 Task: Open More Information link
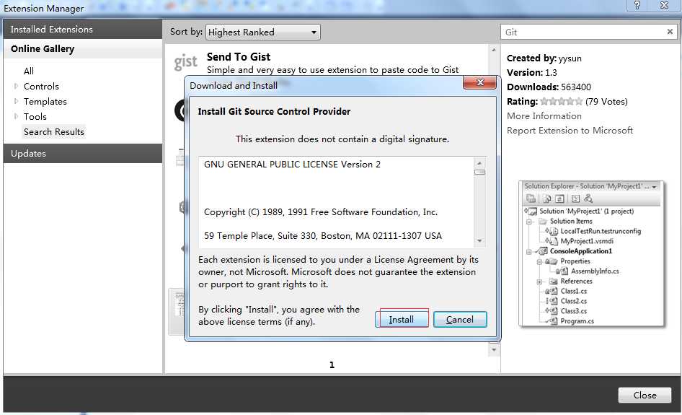[x=544, y=115]
